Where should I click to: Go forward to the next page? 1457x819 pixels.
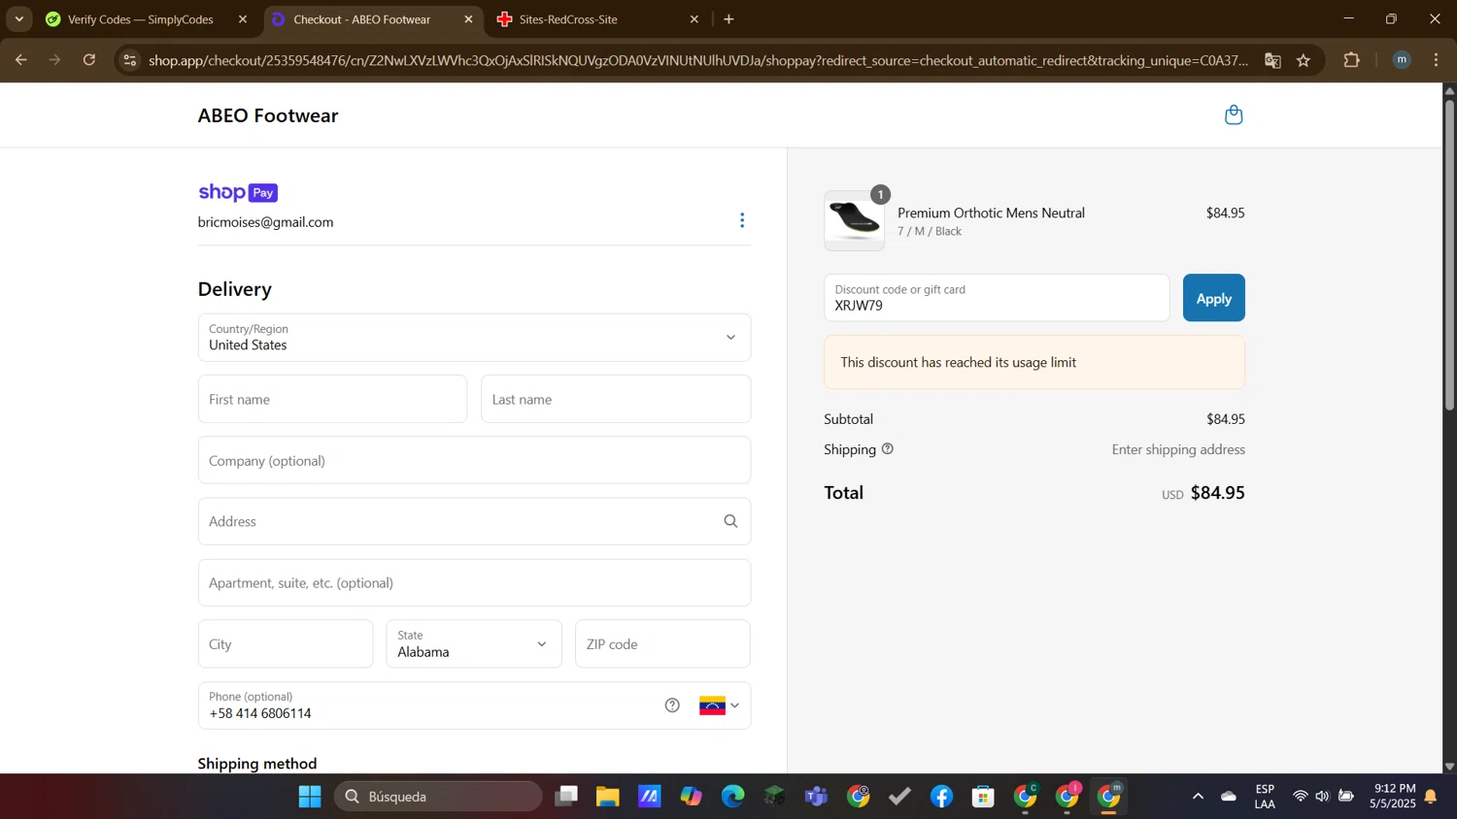(55, 60)
